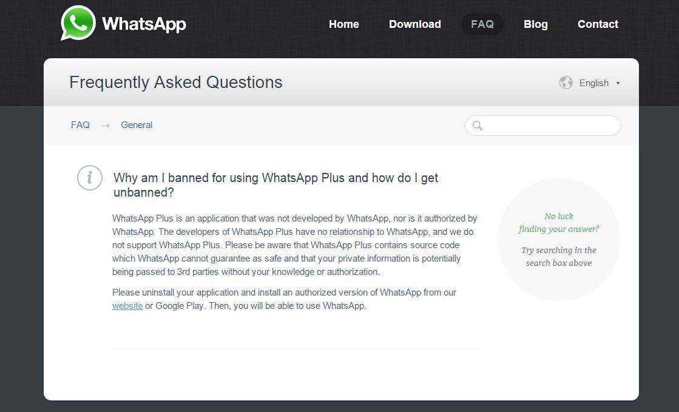Open the Blog navigation link
Image resolution: width=679 pixels, height=412 pixels.
click(x=536, y=24)
